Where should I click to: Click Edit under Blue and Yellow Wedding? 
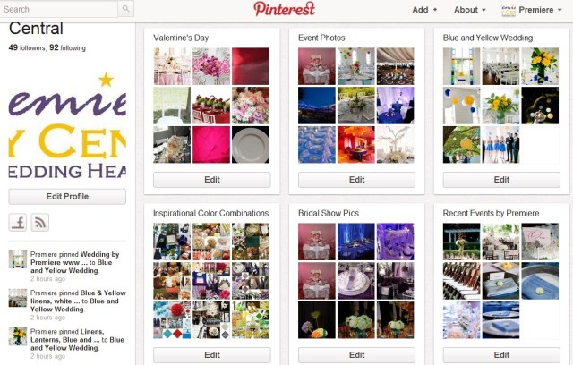pyautogui.click(x=501, y=180)
